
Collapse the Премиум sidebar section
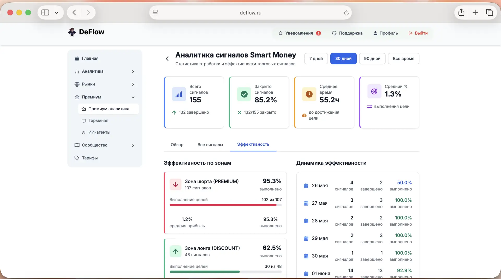point(133,97)
